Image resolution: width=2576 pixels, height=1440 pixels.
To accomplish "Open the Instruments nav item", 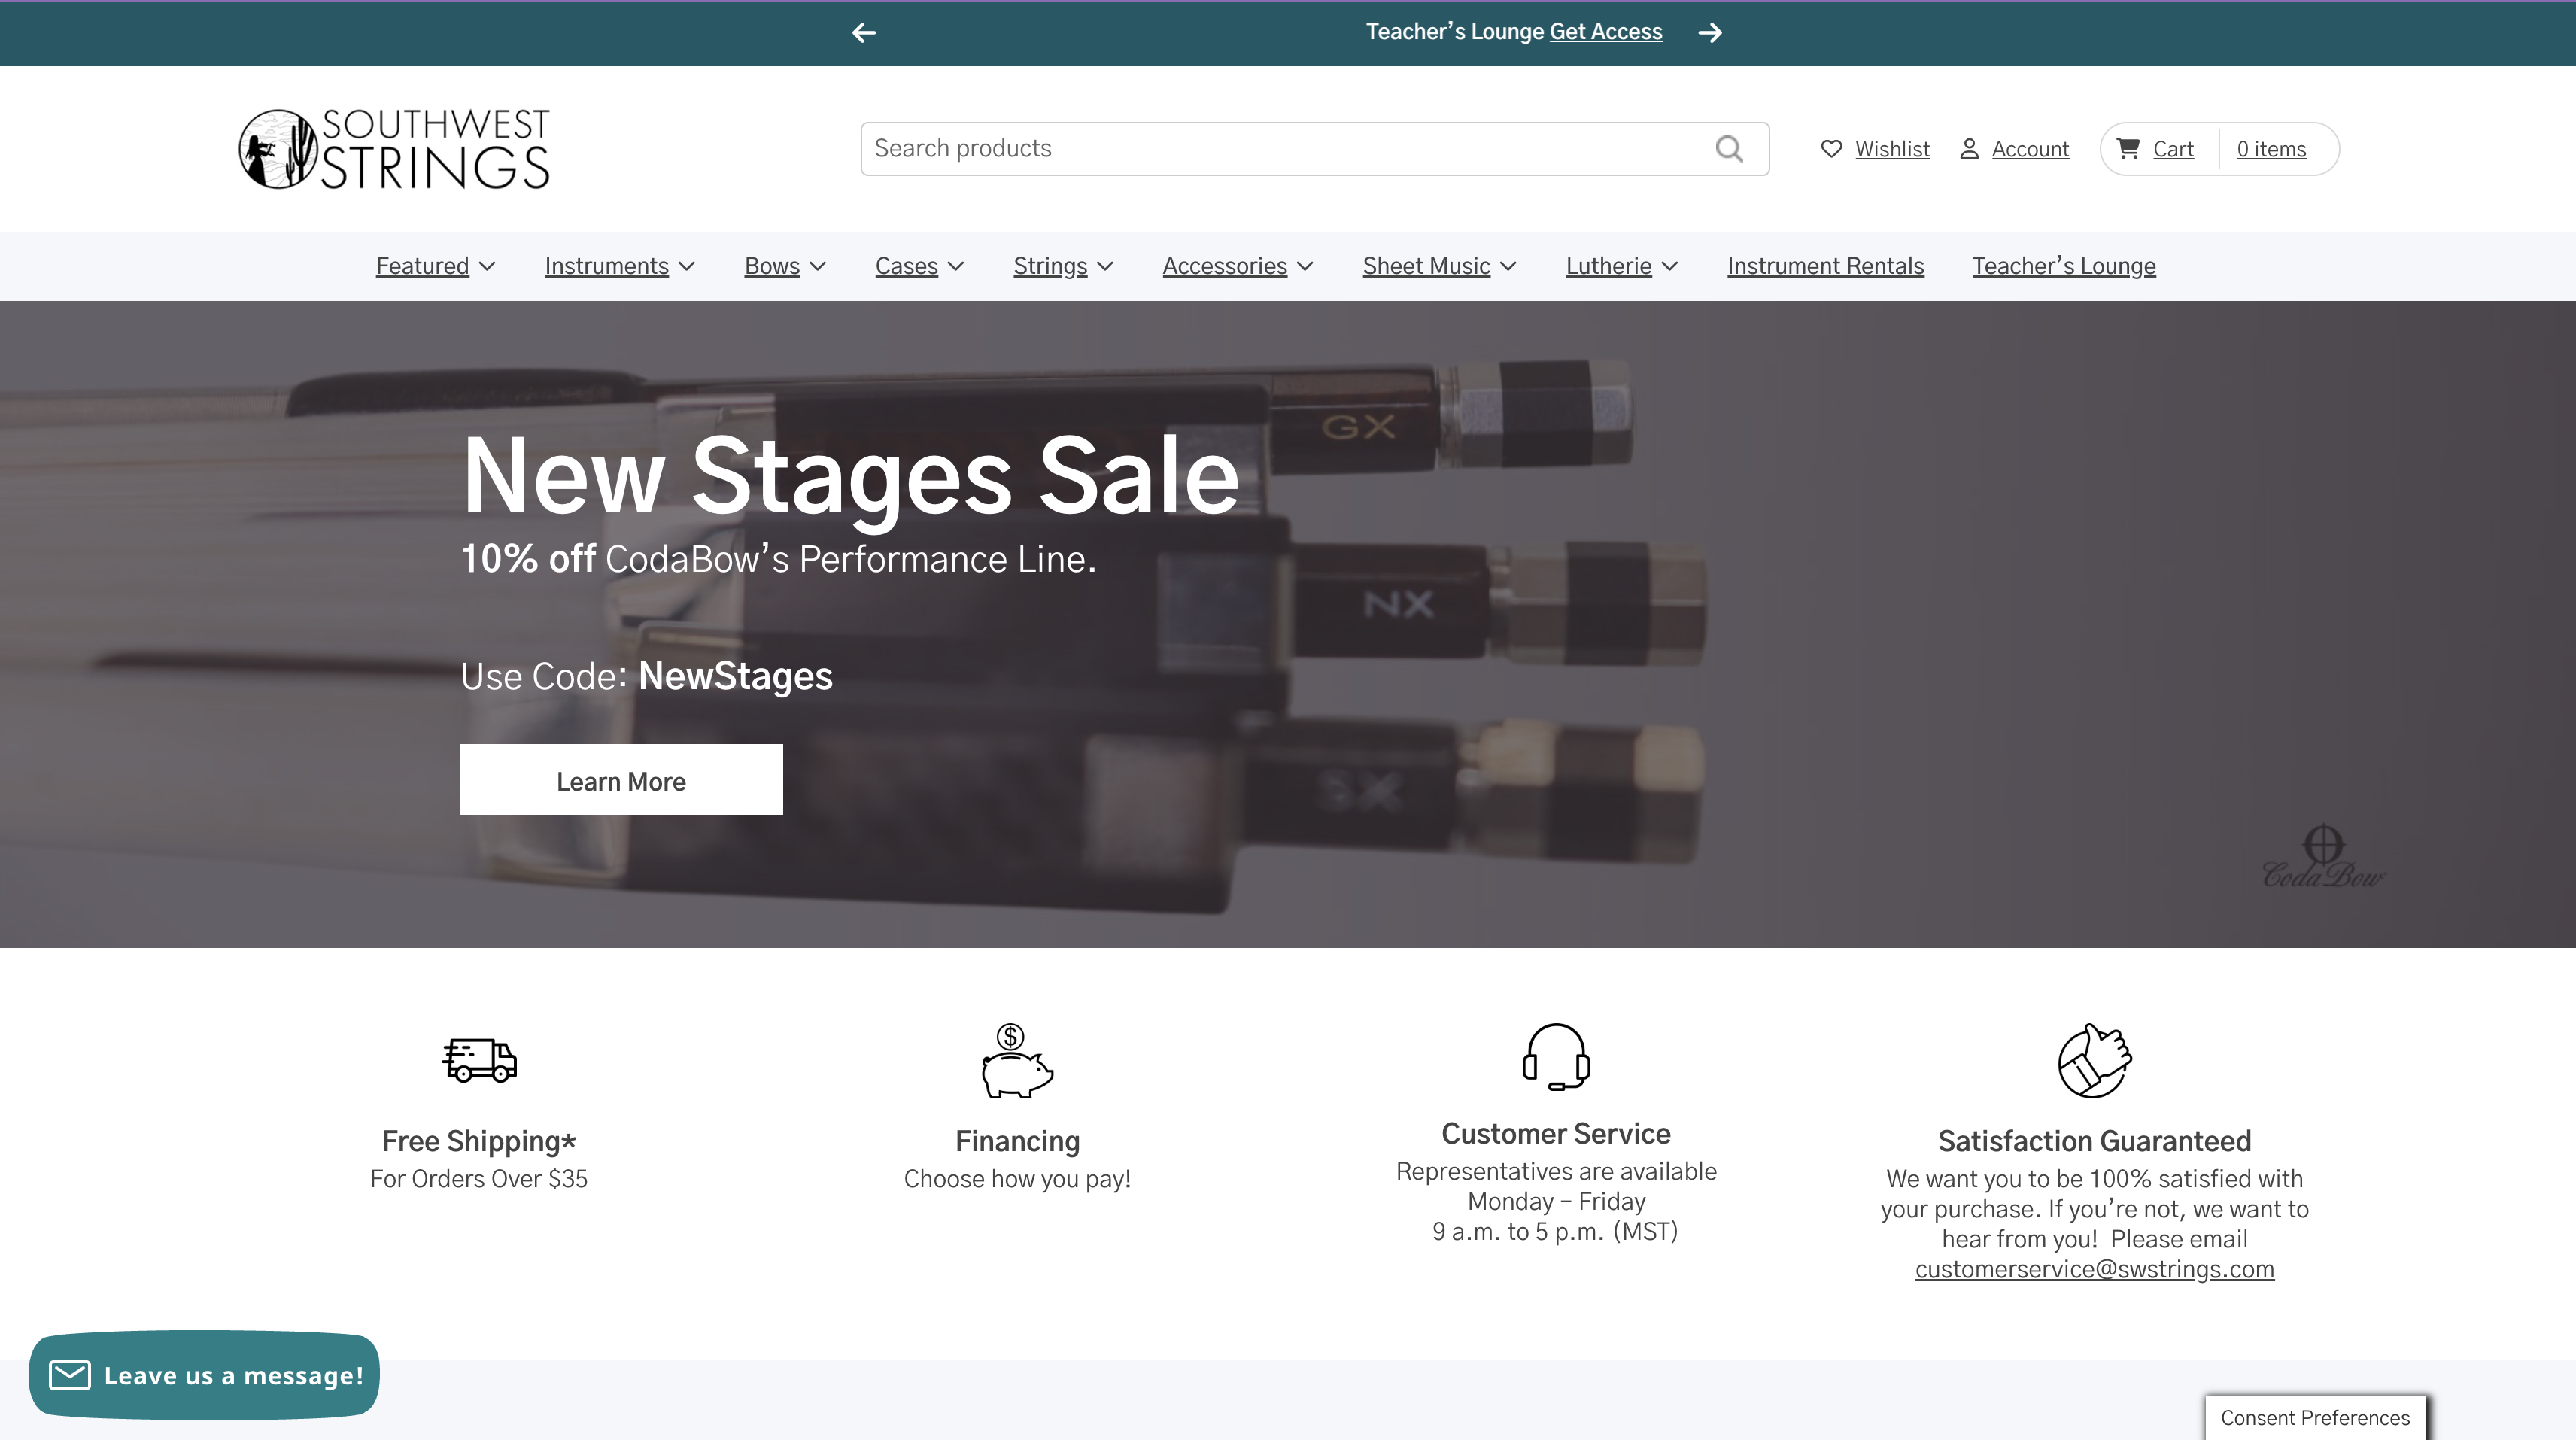I will pos(606,266).
